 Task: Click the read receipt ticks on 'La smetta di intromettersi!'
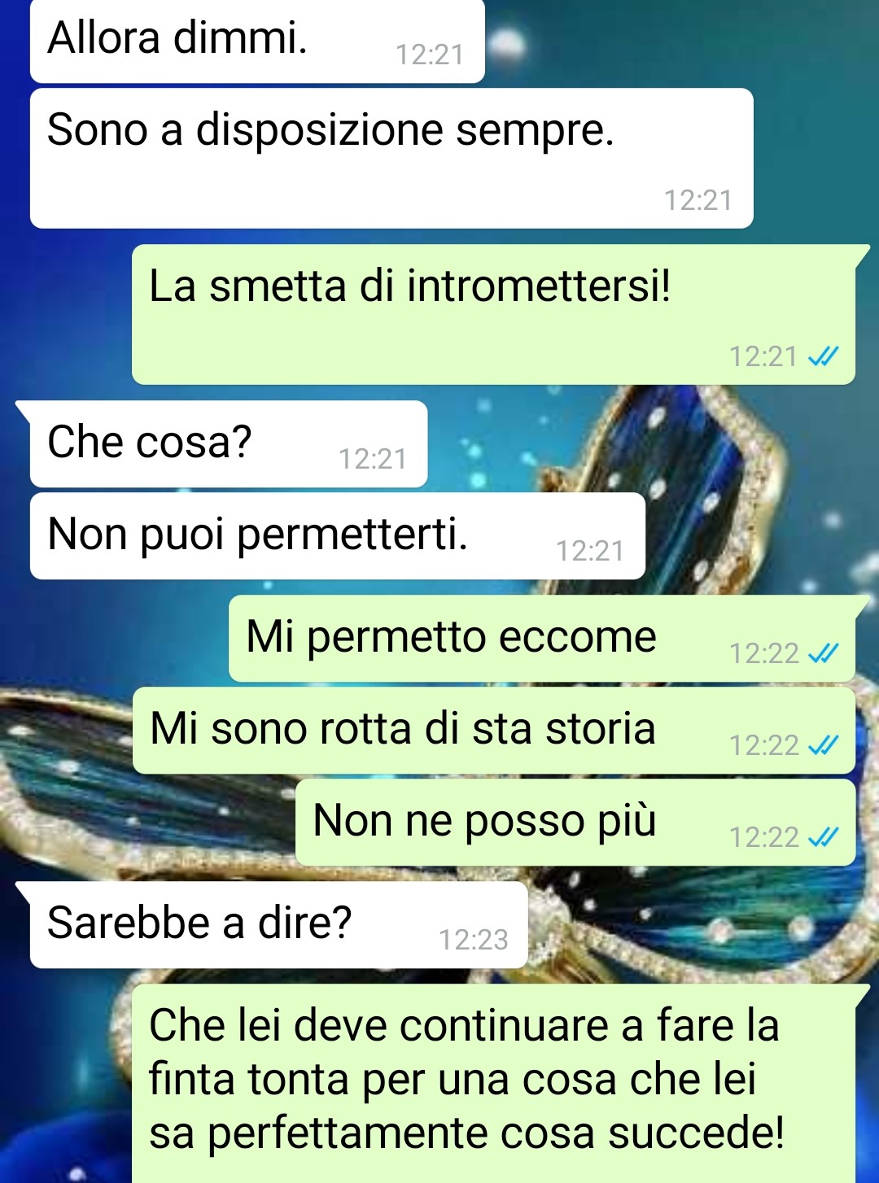[x=823, y=356]
